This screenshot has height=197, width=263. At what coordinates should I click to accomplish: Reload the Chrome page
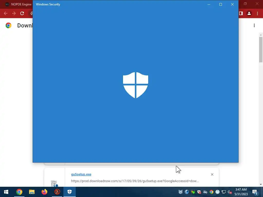(22, 13)
